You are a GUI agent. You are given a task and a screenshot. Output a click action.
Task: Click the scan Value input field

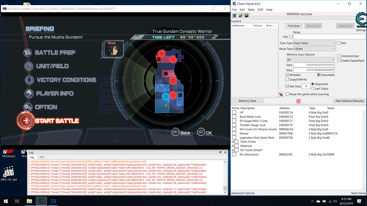(x=329, y=37)
